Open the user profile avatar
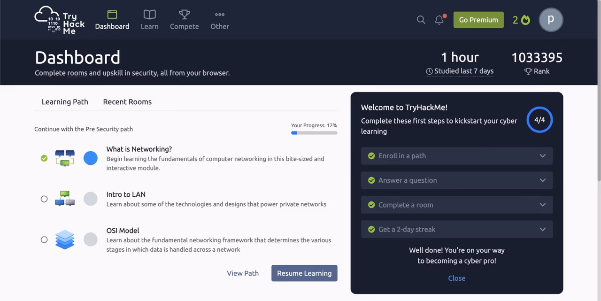Screen dimensions: 601x301 [551, 20]
